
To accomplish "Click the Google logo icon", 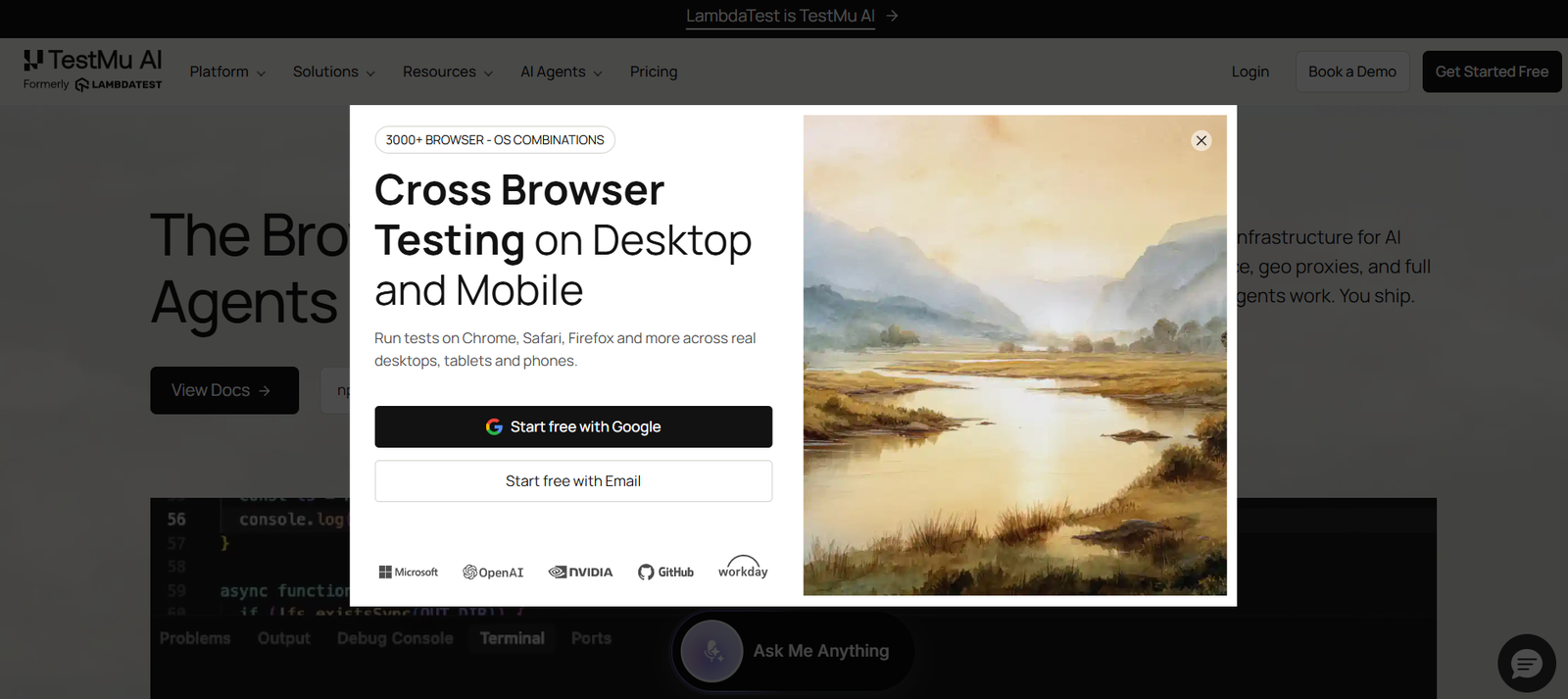I will coord(494,426).
